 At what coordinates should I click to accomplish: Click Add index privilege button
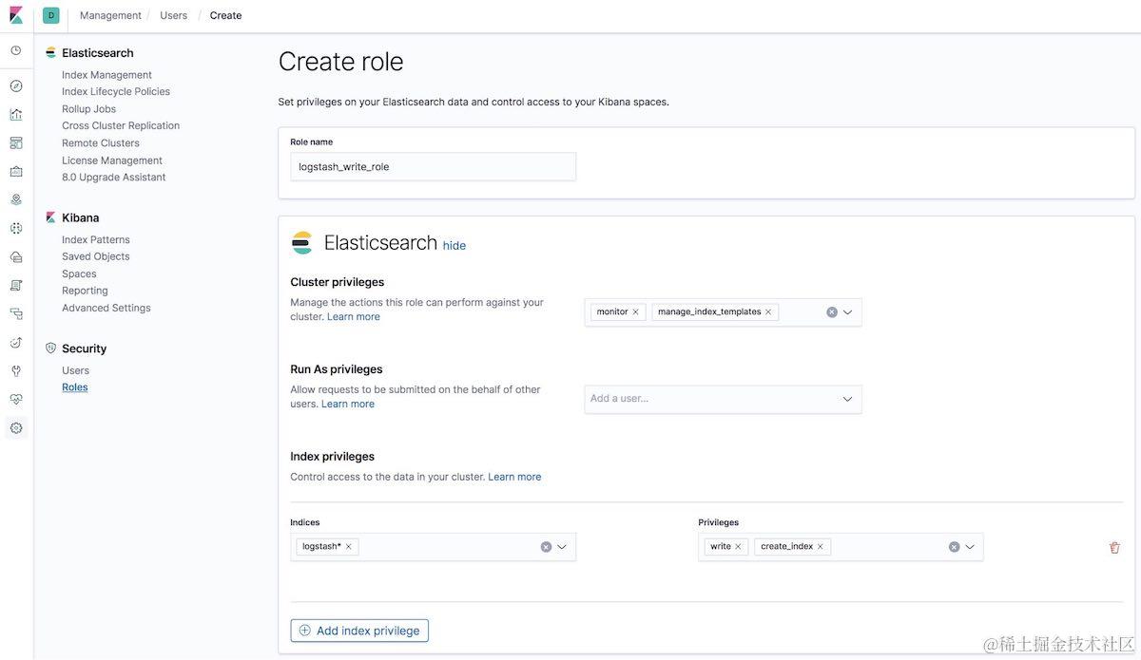pyautogui.click(x=359, y=631)
